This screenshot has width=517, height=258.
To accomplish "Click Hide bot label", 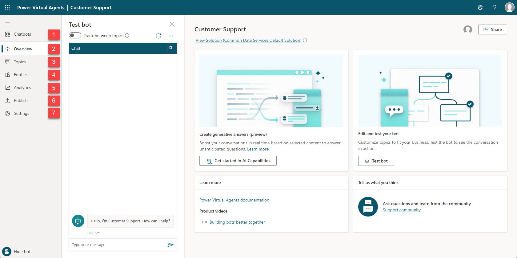I will [22, 252].
